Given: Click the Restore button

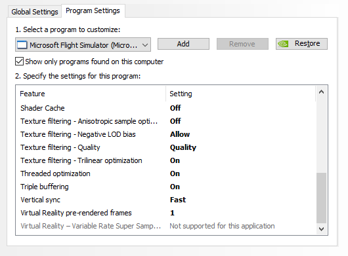Looking at the screenshot, I should 301,44.
